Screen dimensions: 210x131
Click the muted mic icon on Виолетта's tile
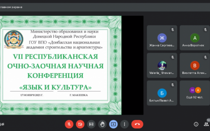pos(206,57)
